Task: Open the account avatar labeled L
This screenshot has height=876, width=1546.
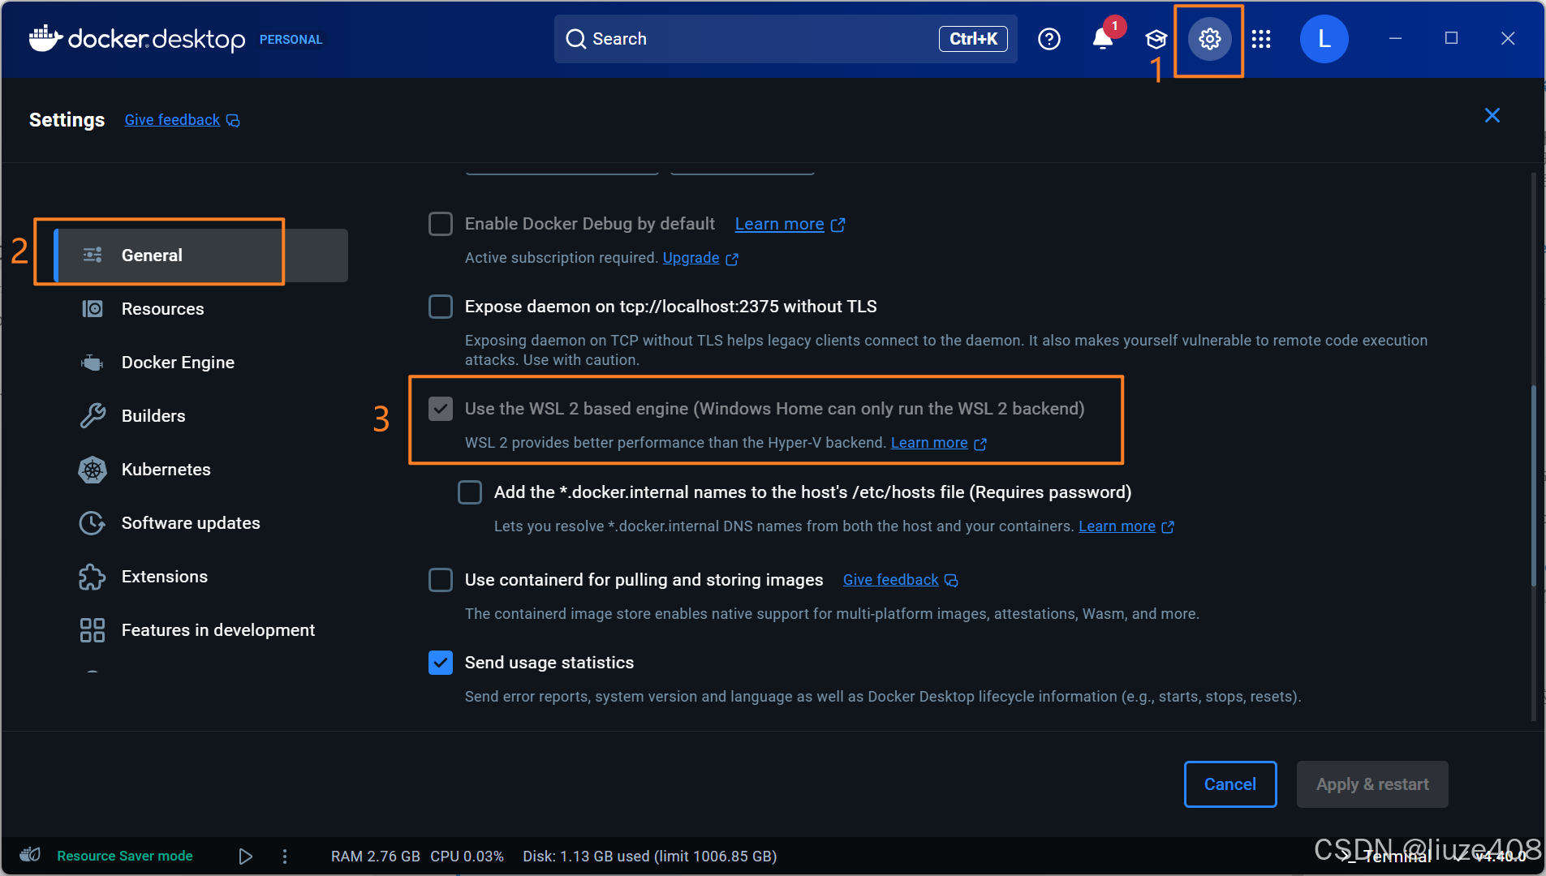Action: (1324, 38)
